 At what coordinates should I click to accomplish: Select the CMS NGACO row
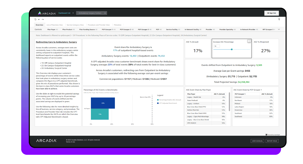206,123
